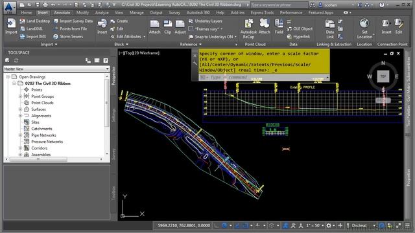Click the [-][Top][2D Wireframe] viewport label
The height and width of the screenshot is (233, 415).
(x=139, y=53)
